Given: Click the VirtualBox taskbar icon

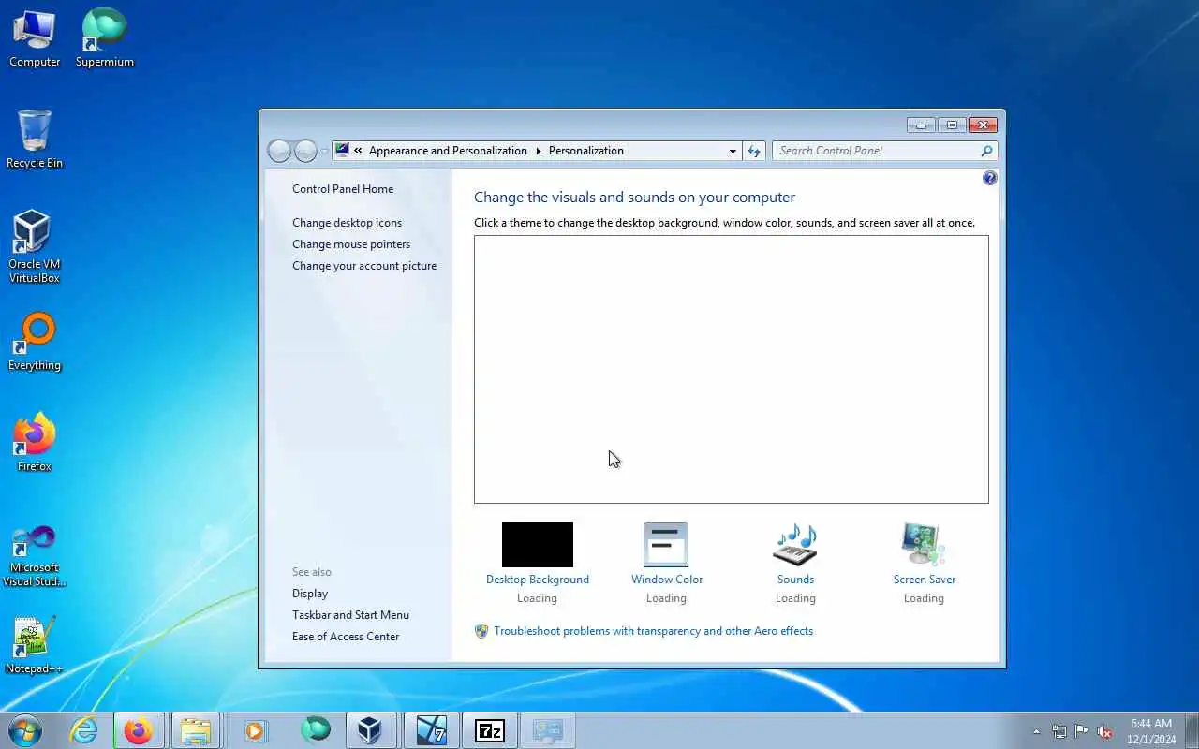Looking at the screenshot, I should tap(371, 730).
